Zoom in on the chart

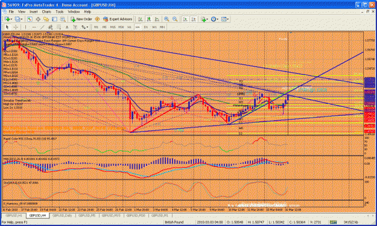[166, 19]
